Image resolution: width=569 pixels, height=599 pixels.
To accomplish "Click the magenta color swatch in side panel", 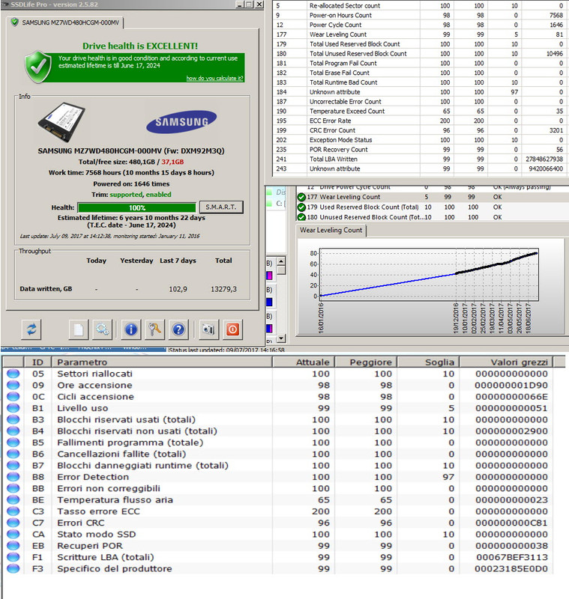I will pos(269,276).
